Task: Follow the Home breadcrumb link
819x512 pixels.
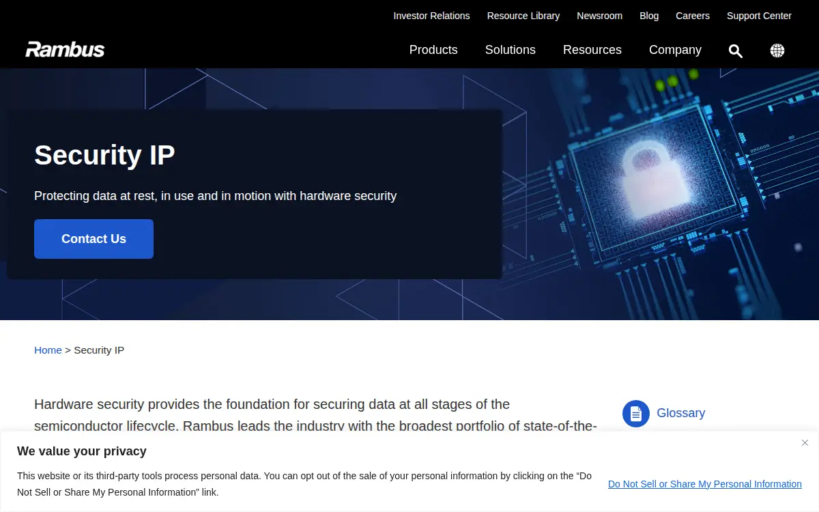Action: (48, 350)
